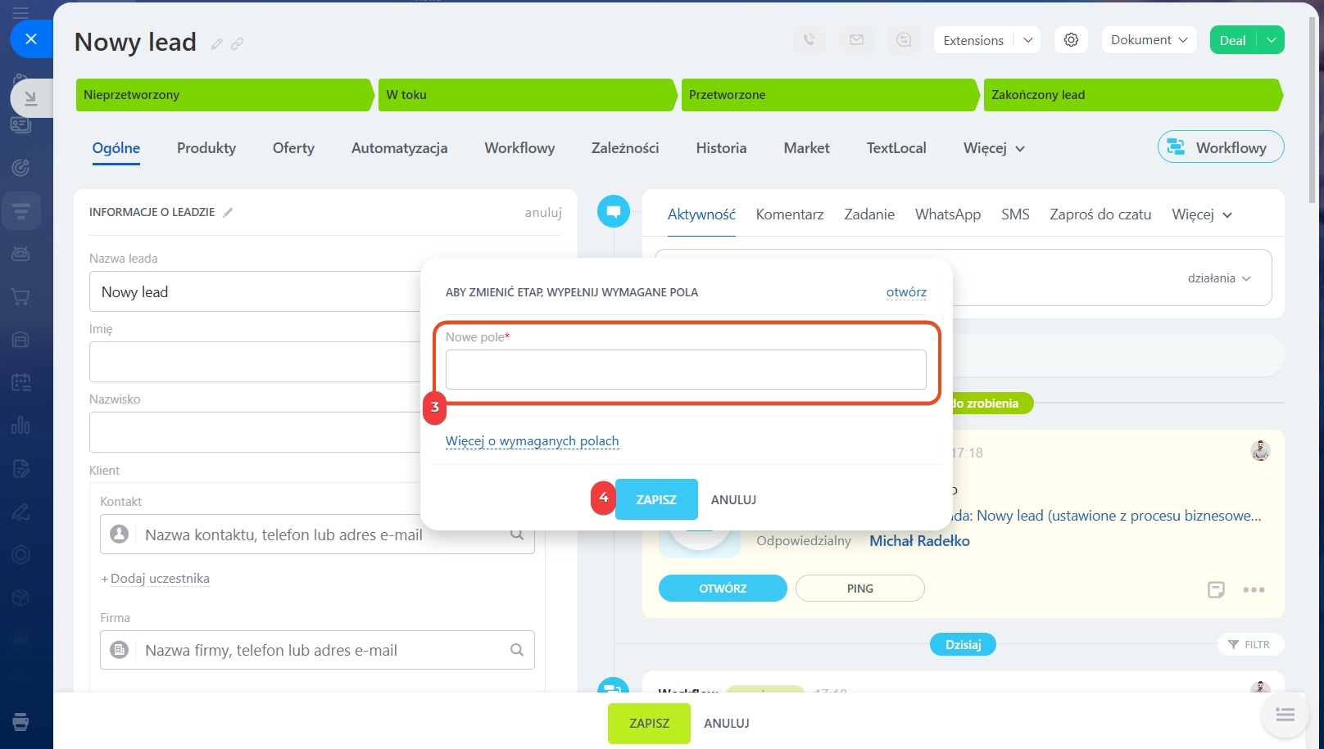Image resolution: width=1324 pixels, height=749 pixels.
Task: Open Workflowy tab in tab bar
Action: [519, 148]
